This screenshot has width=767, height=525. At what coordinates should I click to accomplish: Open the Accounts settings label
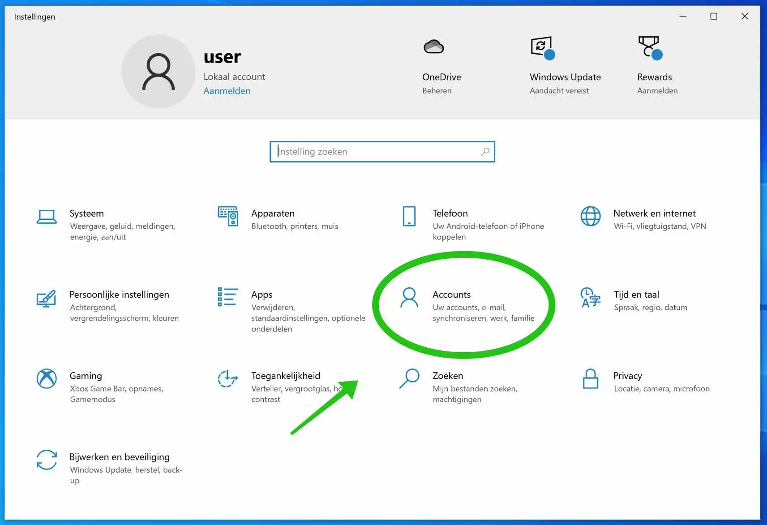451,295
